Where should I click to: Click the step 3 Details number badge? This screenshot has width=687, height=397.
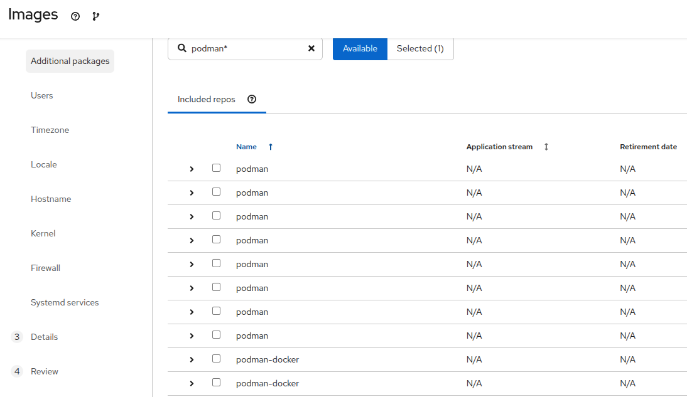click(17, 337)
